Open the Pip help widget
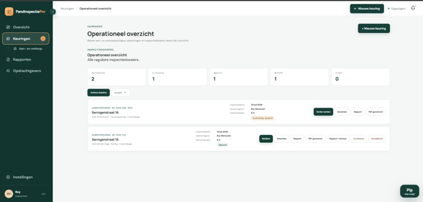 [409, 191]
